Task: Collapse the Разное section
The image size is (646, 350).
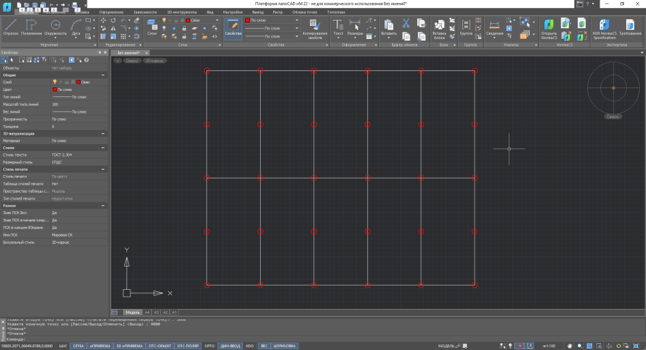Action: [103, 205]
